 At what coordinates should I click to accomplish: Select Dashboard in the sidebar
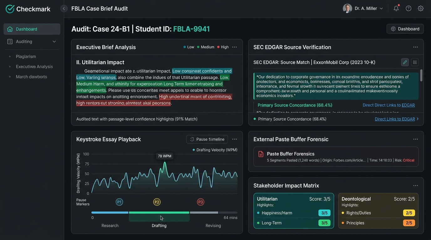[32, 29]
